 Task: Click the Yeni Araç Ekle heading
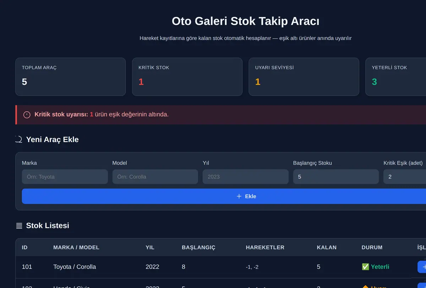(x=53, y=140)
